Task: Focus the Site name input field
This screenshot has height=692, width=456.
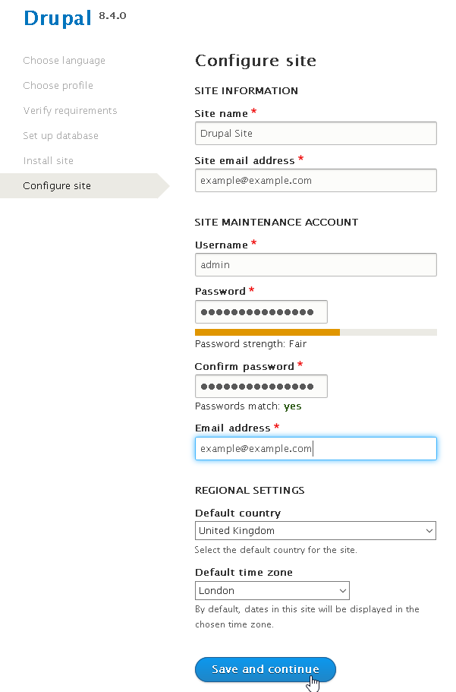Action: 316,133
